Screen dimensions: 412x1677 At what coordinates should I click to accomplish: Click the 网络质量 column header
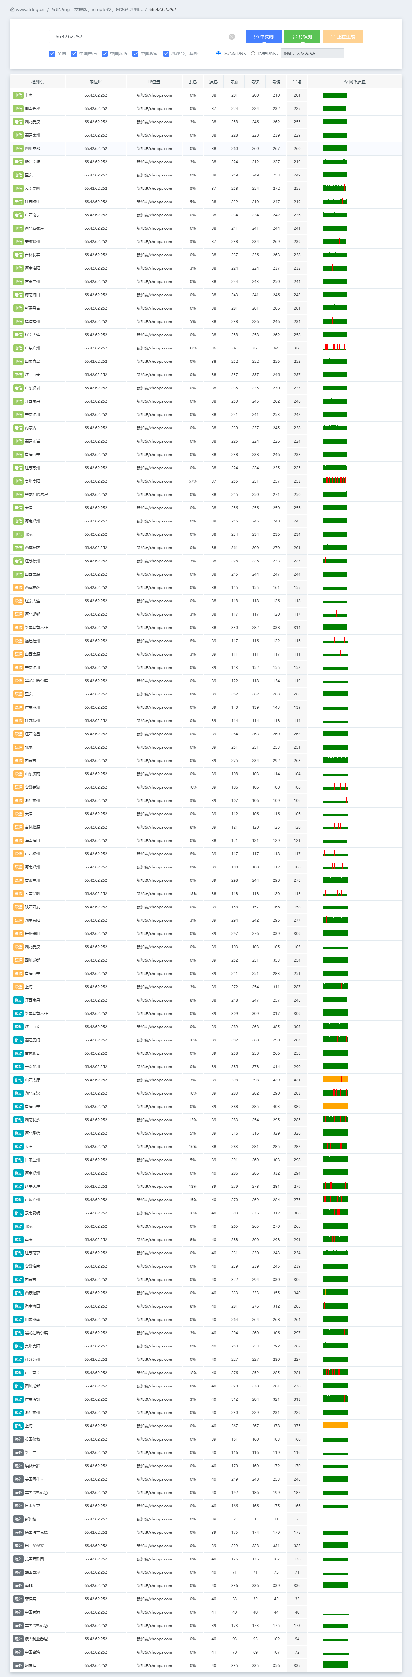point(355,82)
